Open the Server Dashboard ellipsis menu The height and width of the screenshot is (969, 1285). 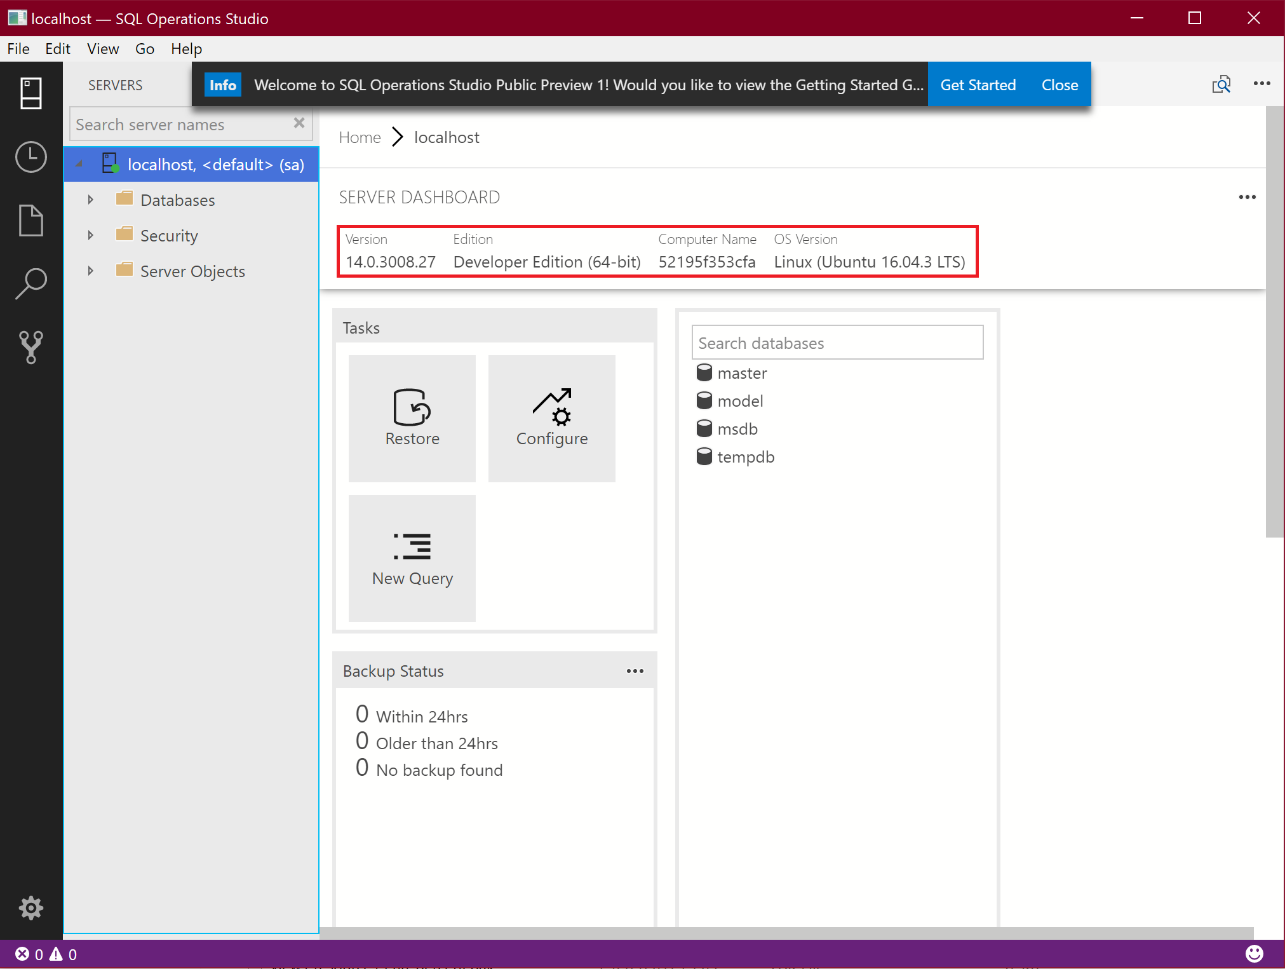tap(1248, 197)
